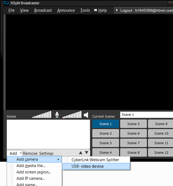Choose Add screen region option

coord(34,172)
